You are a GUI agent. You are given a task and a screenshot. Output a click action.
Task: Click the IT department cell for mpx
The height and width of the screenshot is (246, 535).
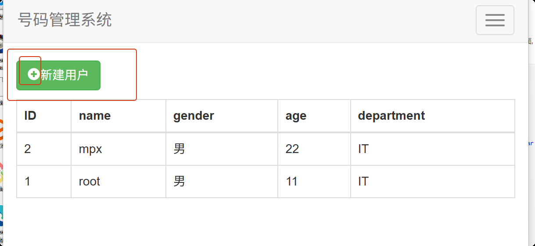363,149
